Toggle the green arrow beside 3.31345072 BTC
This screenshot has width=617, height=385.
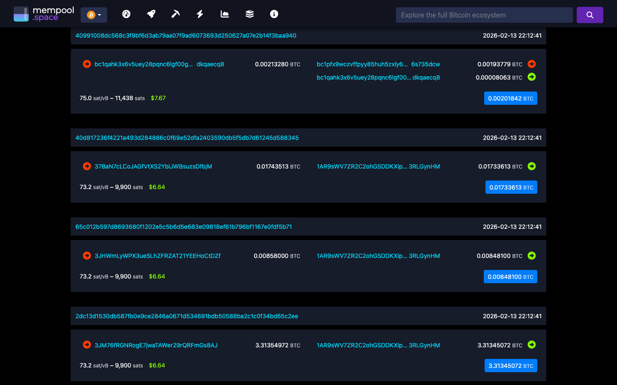(x=532, y=345)
